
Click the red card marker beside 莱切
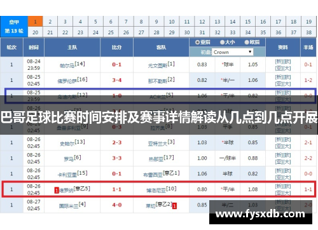click(174, 206)
